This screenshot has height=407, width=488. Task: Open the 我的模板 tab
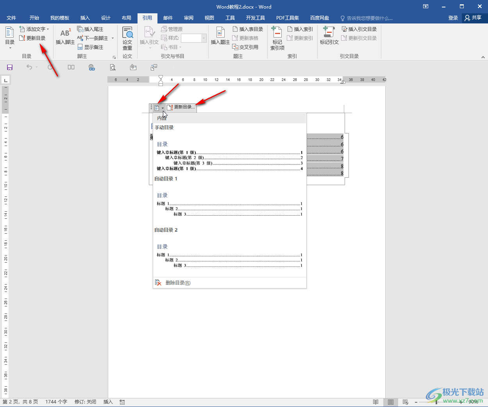point(60,18)
